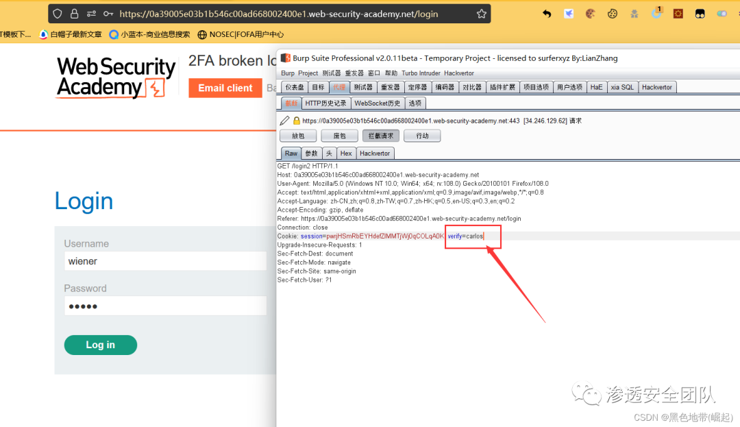The image size is (740, 427).
Task: Switch to the HaE tab
Action: 596,87
